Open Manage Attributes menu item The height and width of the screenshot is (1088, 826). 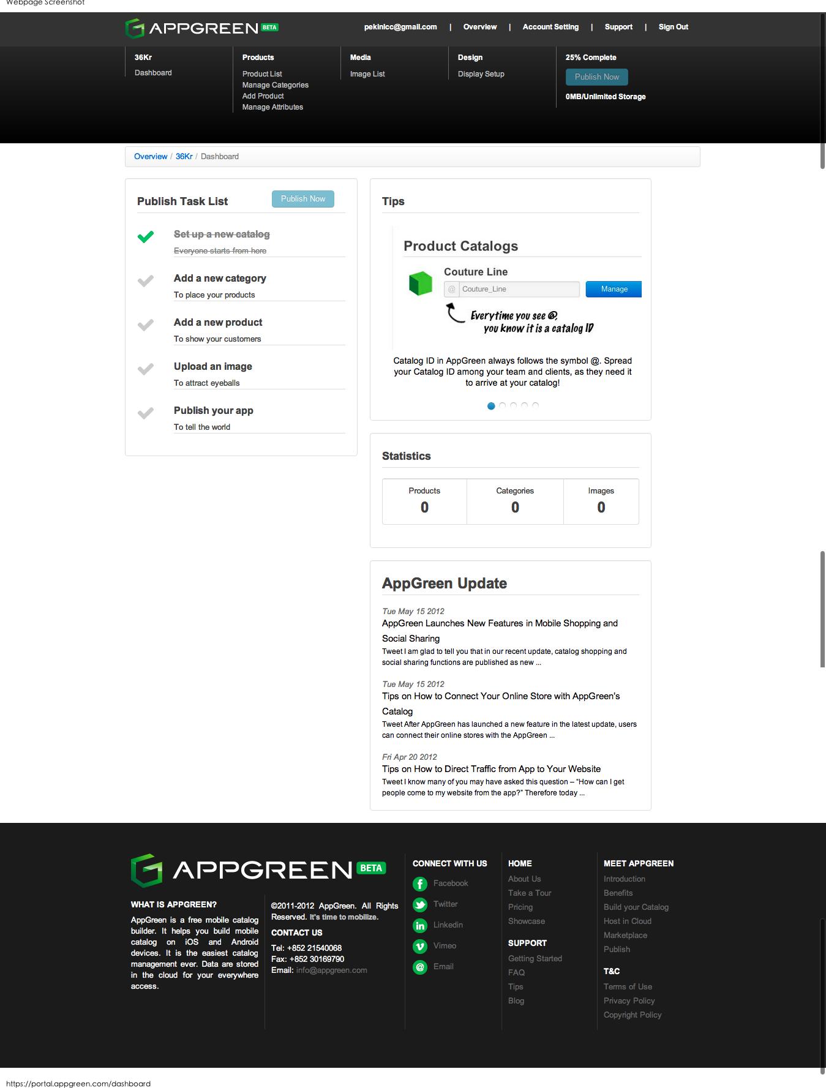coord(272,107)
